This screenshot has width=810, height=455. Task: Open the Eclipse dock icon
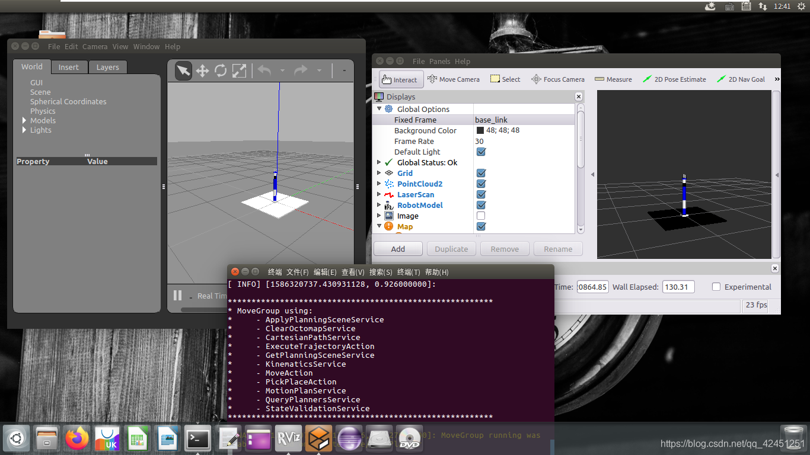[349, 439]
